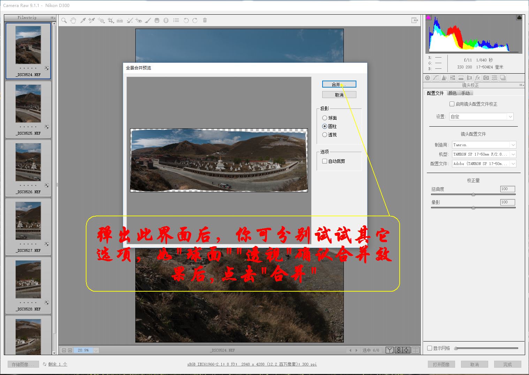
Task: Open the Tone Curve panel icon
Action: pos(436,78)
